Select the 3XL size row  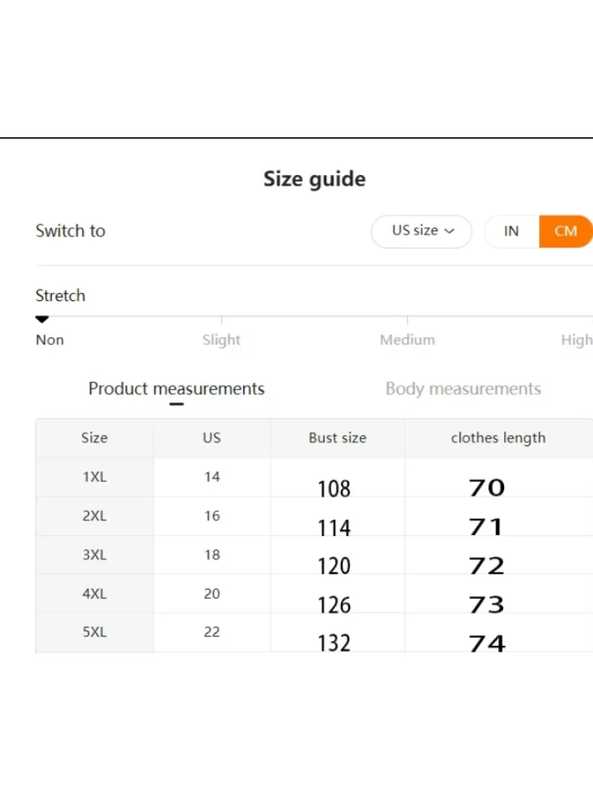94,555
